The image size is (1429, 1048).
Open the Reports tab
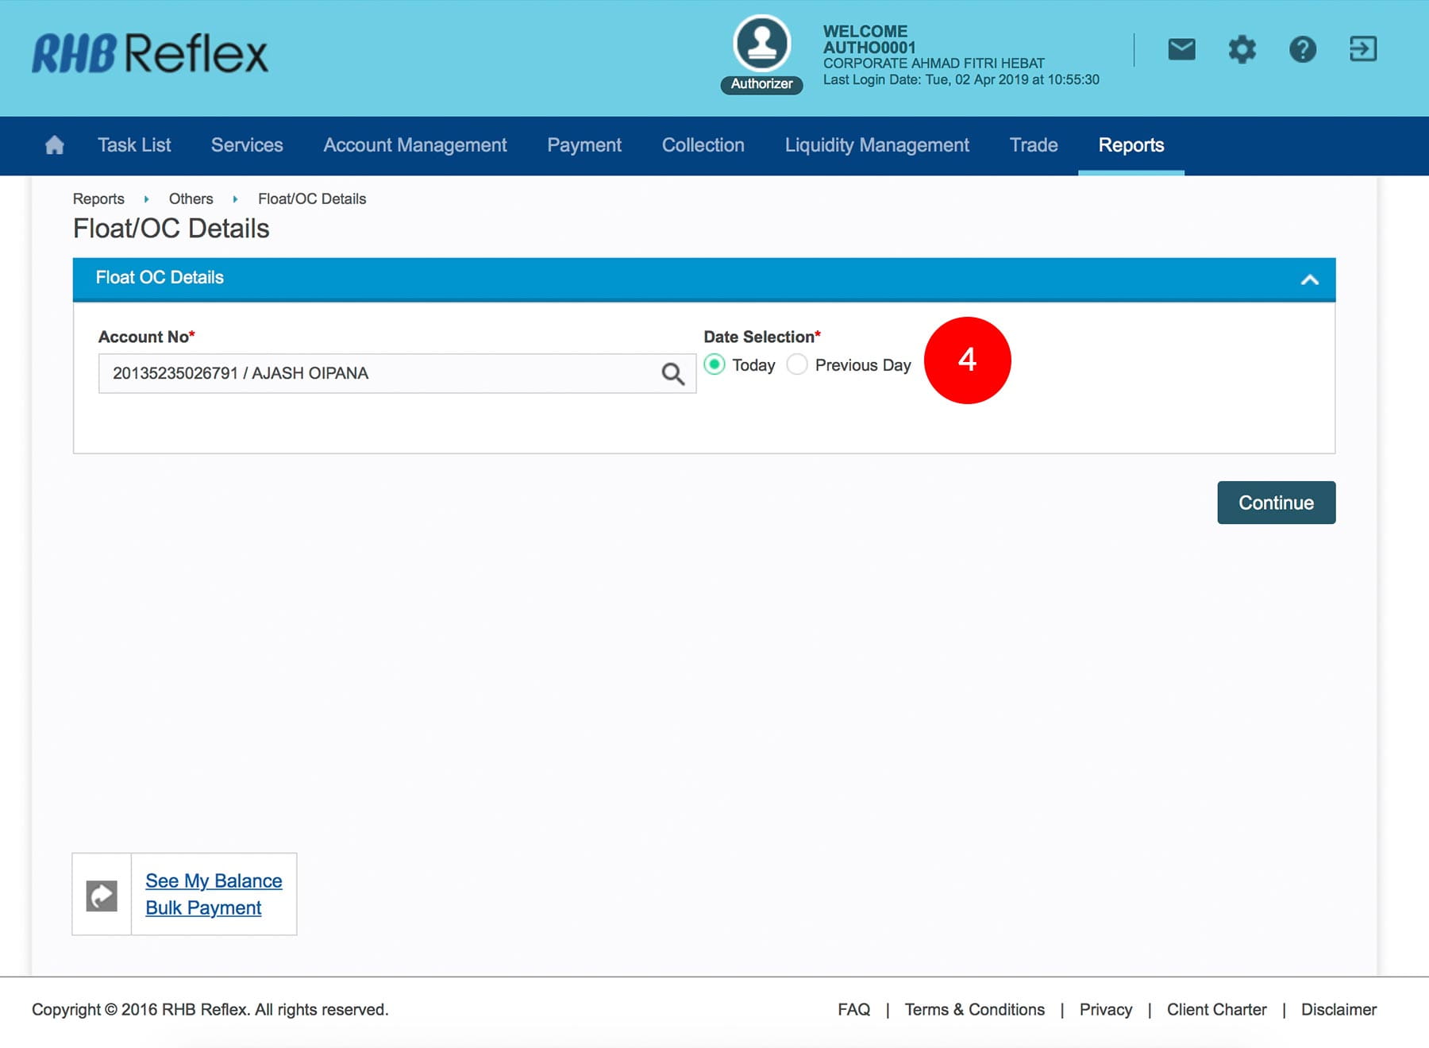pyautogui.click(x=1130, y=145)
